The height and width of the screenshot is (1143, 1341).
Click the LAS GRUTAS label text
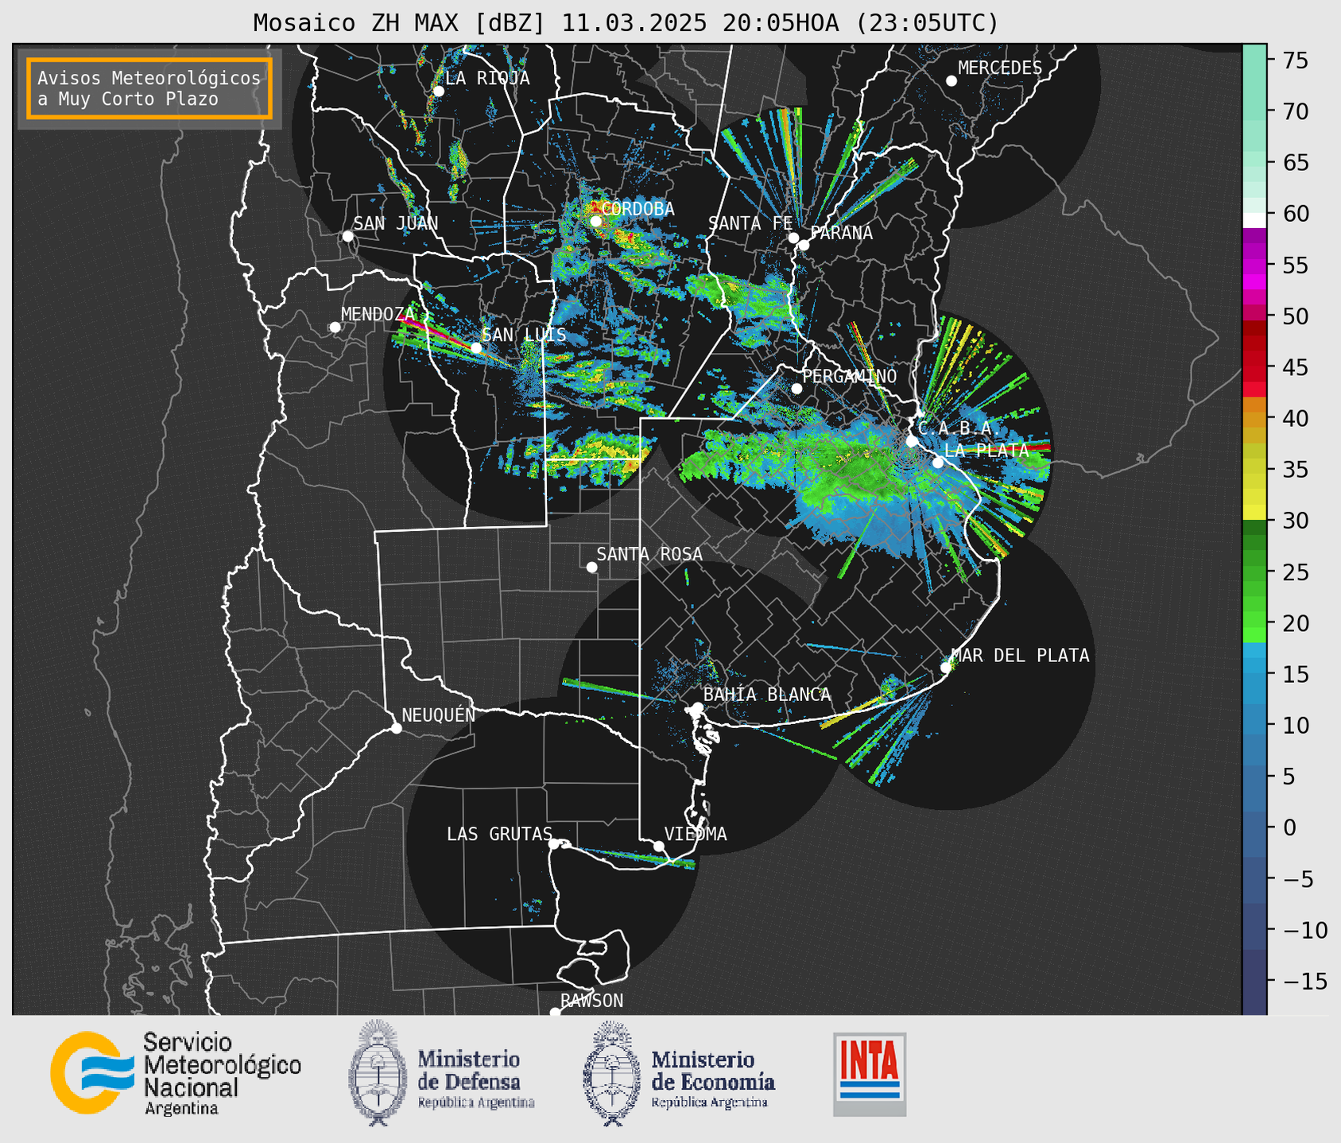(499, 834)
